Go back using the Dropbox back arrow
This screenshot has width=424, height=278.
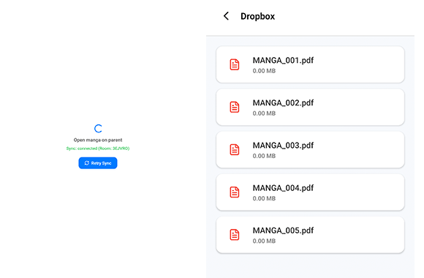coord(227,16)
